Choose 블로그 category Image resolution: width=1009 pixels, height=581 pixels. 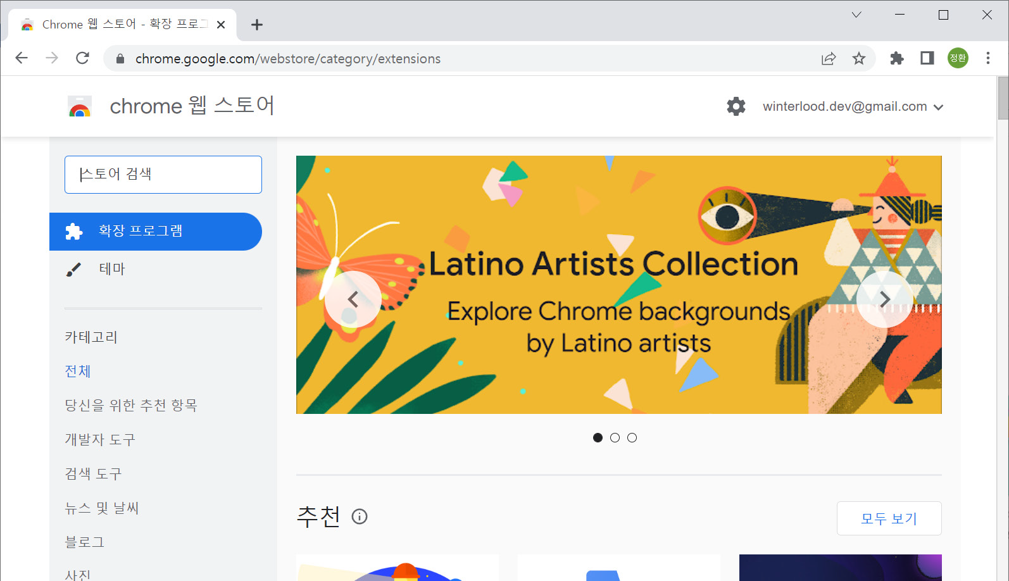[85, 542]
